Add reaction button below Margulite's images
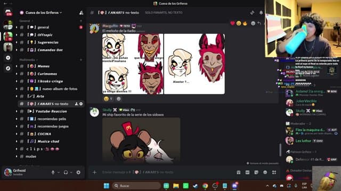 click(x=118, y=99)
